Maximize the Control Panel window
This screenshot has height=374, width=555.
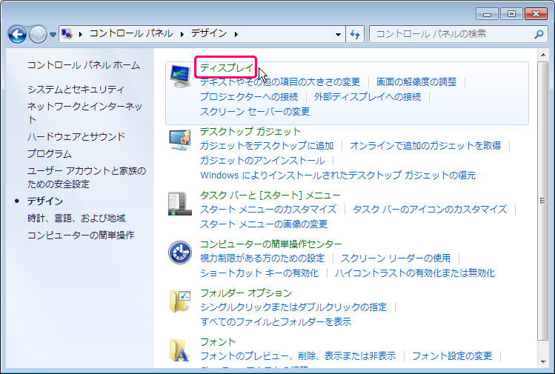[x=511, y=14]
